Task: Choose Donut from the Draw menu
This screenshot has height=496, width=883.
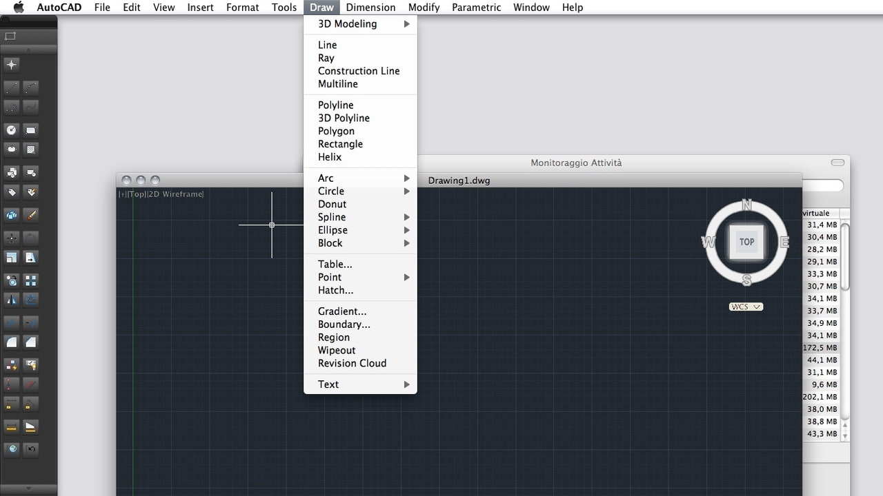Action: (x=360, y=205)
